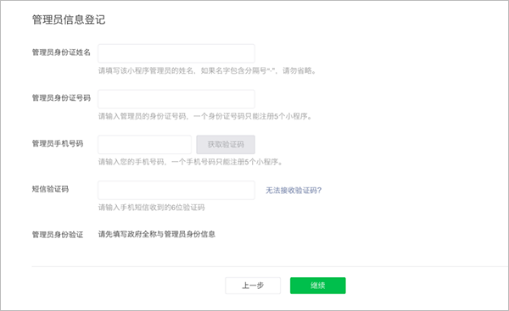Click the green 继续 button
The height and width of the screenshot is (311, 509).
tap(318, 286)
